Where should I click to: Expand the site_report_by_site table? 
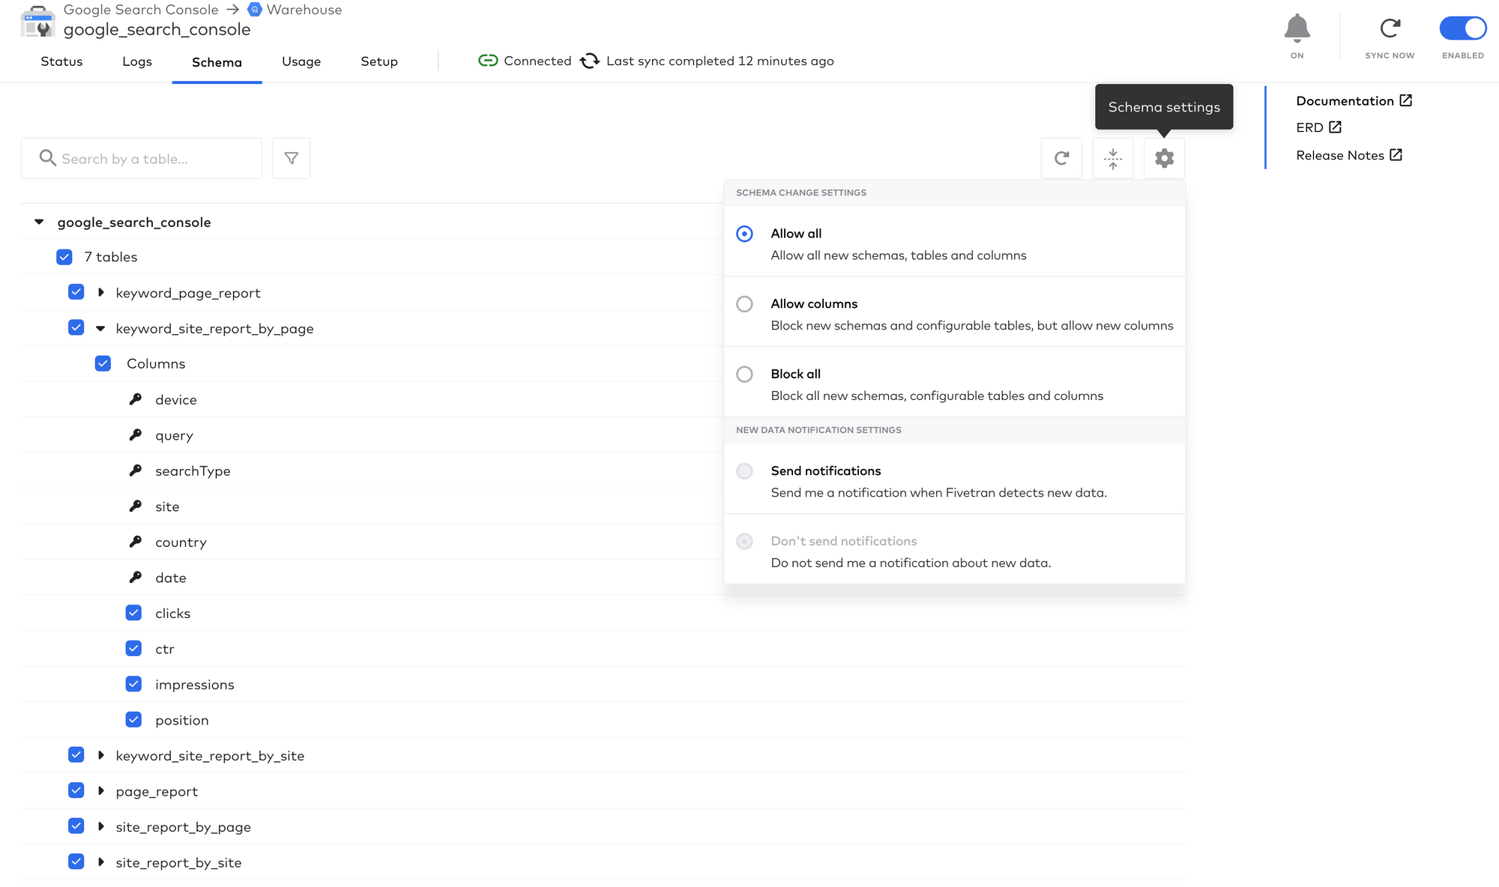(x=101, y=862)
